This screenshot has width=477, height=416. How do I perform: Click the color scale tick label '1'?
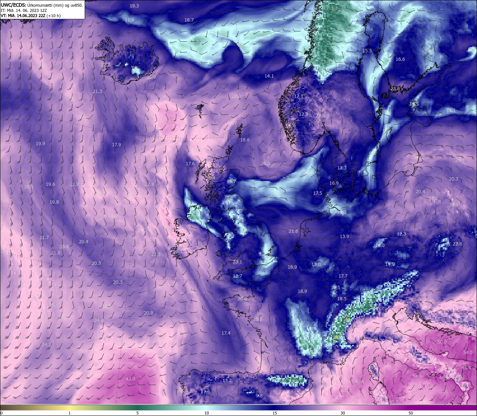point(70,413)
